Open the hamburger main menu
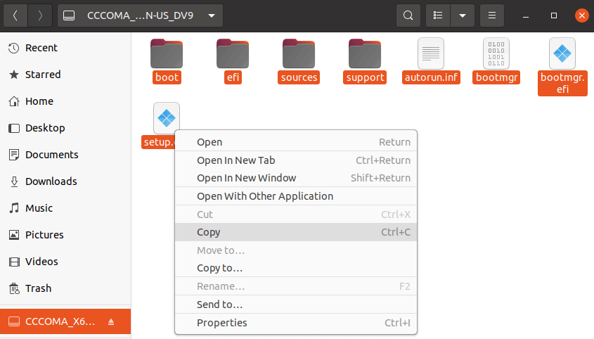Screen dimensions: 594x339 (492, 15)
